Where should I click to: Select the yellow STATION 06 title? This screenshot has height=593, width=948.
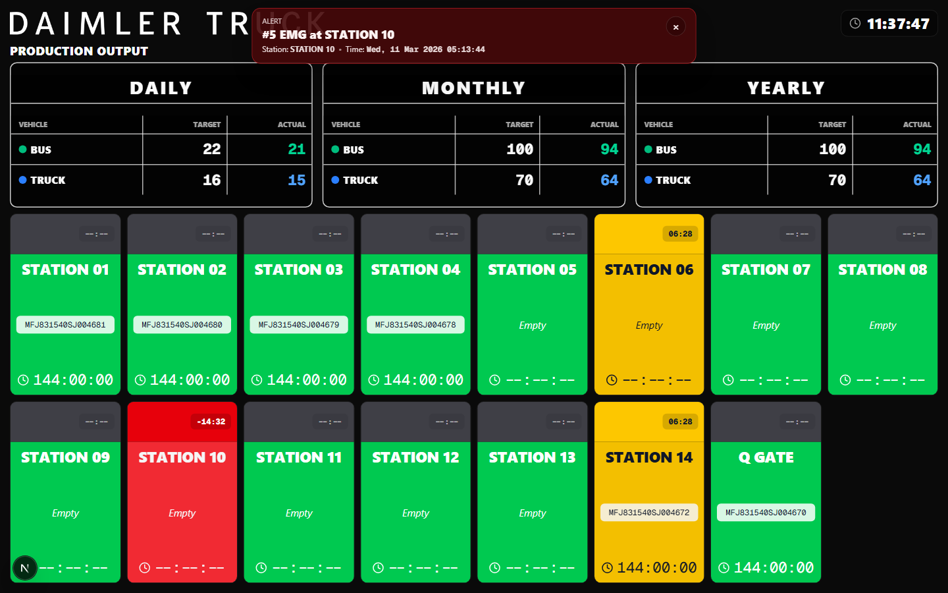(649, 269)
